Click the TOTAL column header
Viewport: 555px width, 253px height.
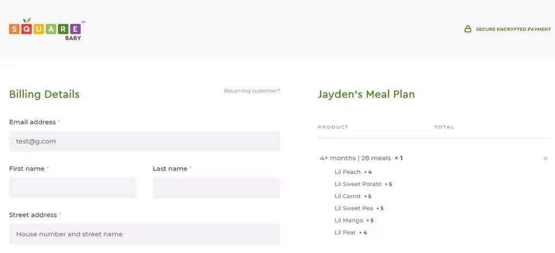444,127
